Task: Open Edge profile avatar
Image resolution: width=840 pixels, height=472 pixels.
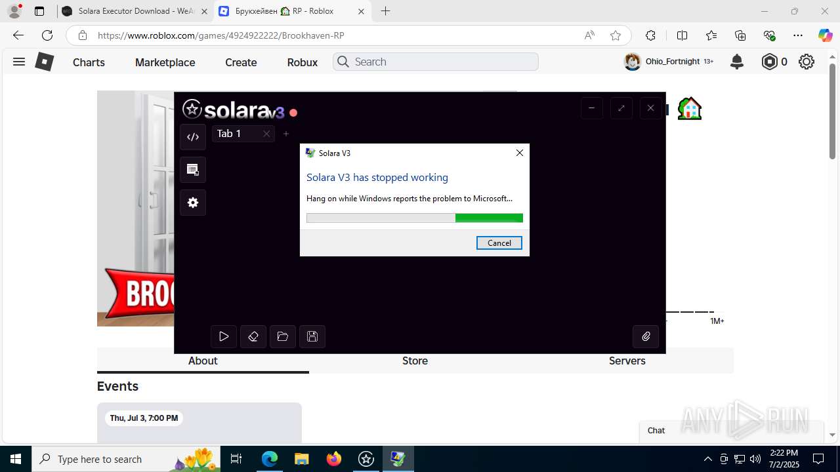Action: (14, 11)
